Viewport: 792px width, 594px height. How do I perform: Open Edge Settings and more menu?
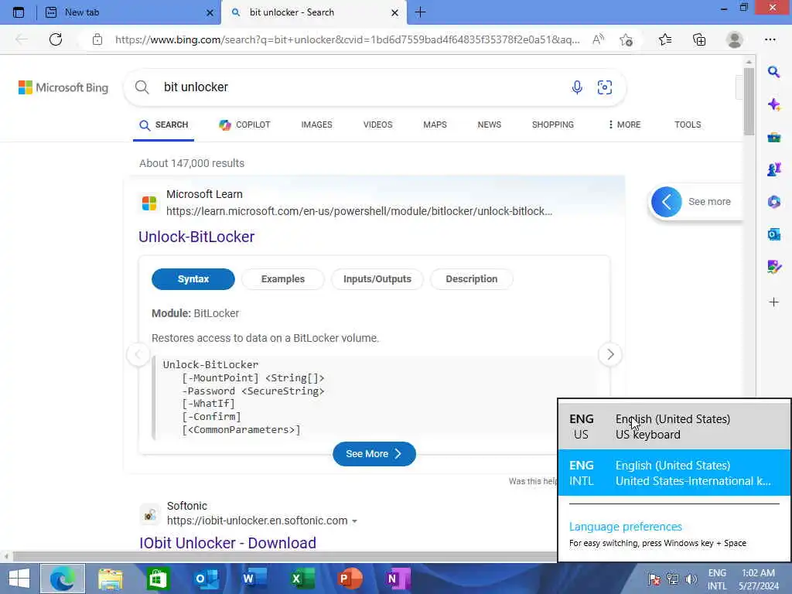[770, 39]
